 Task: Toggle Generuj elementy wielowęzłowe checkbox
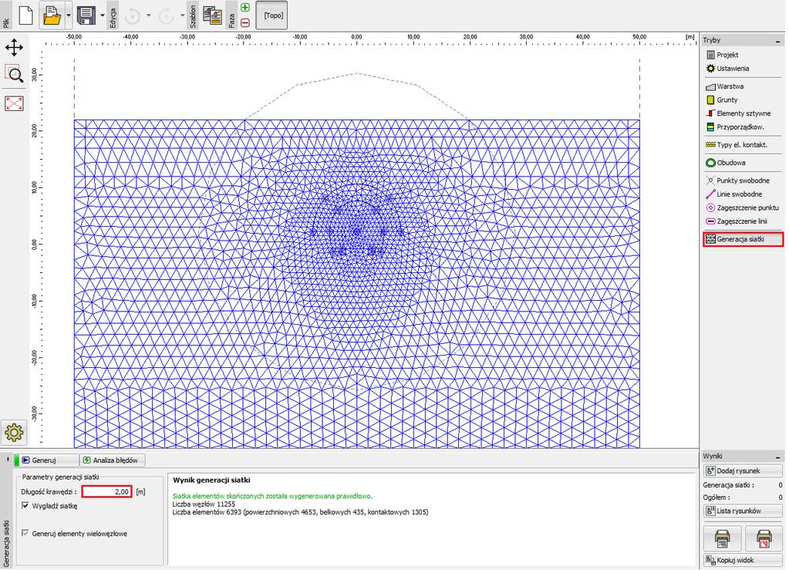pyautogui.click(x=25, y=533)
